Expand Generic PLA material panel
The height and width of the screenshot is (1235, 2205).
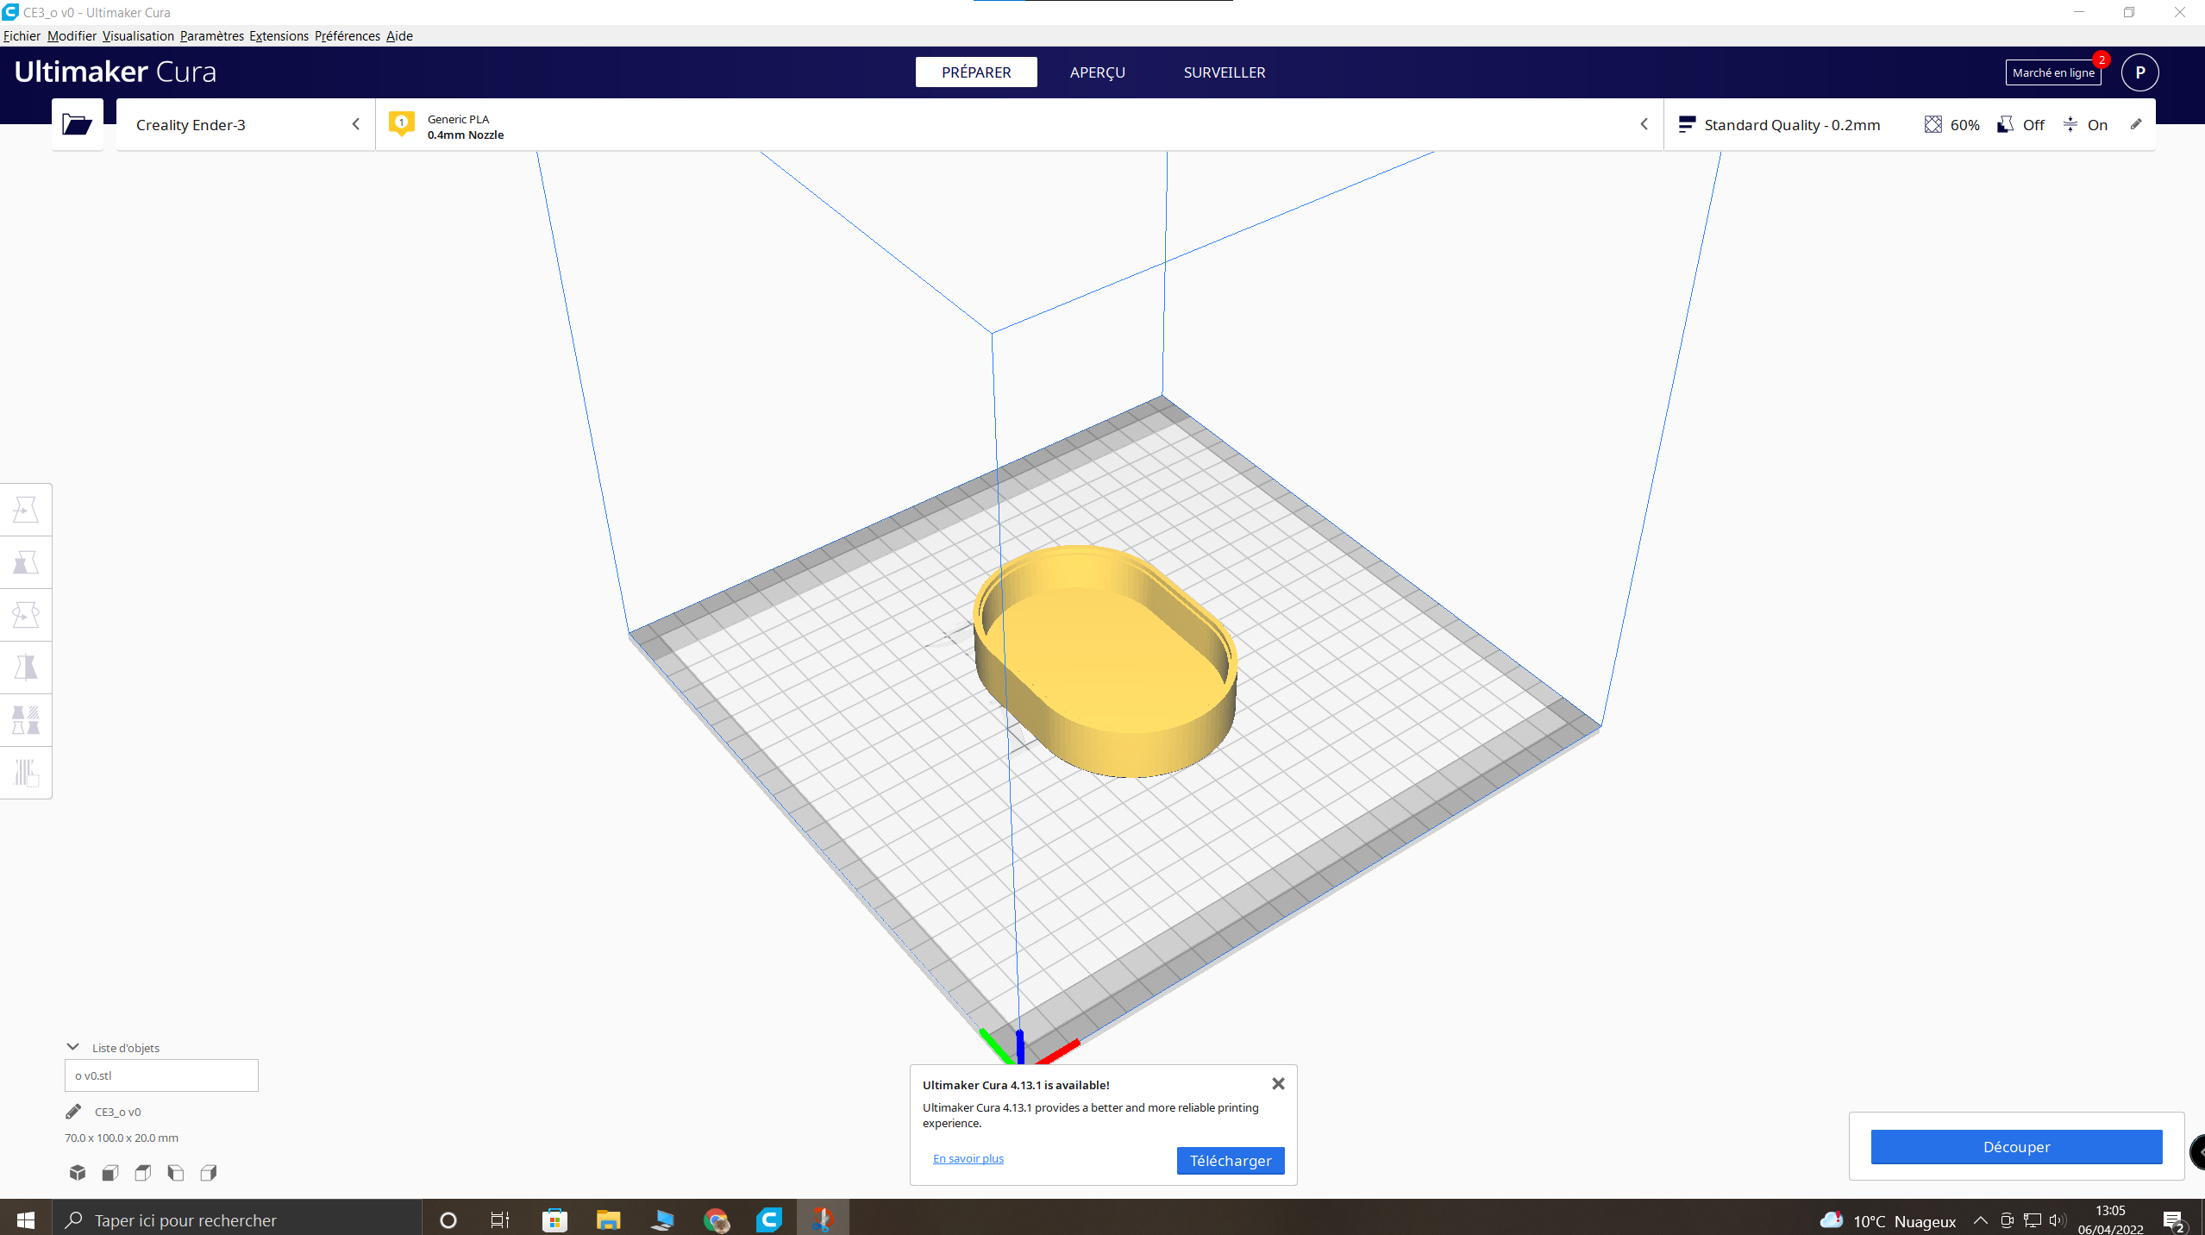(1019, 125)
